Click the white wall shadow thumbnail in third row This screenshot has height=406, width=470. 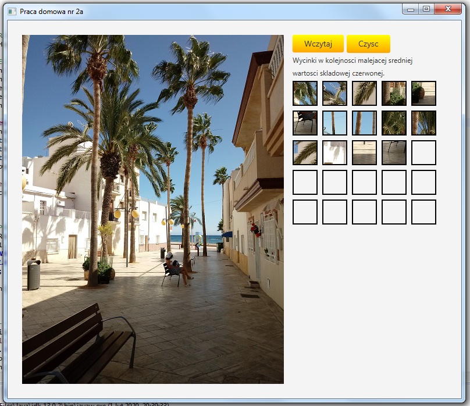[x=334, y=152]
